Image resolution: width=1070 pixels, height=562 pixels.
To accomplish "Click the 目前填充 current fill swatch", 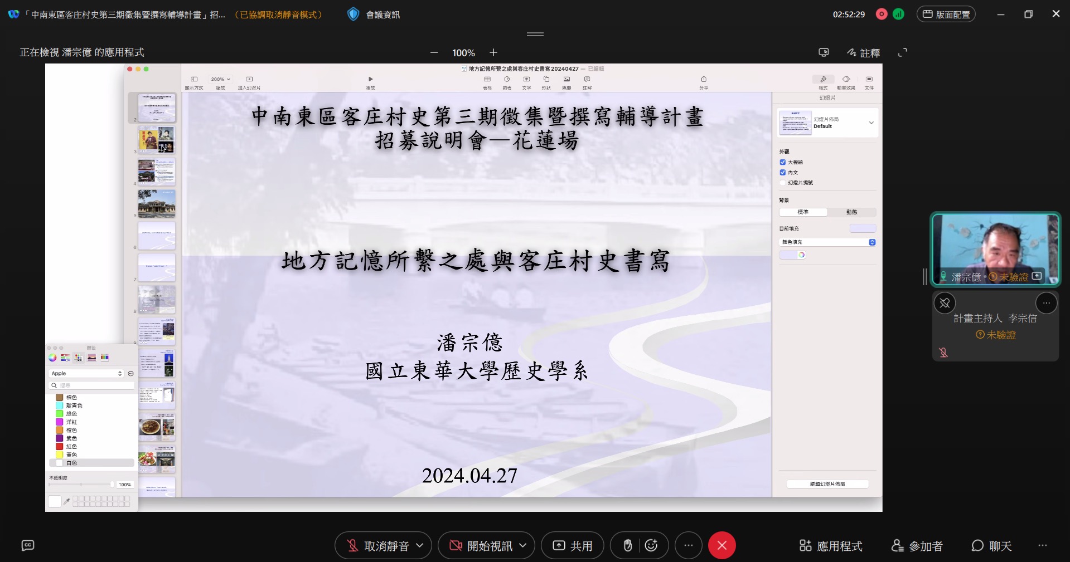I will [x=863, y=228].
